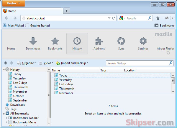Expand the Bookmarks Toolbar folder
Screen dimensions: 177x128
tap(6, 118)
